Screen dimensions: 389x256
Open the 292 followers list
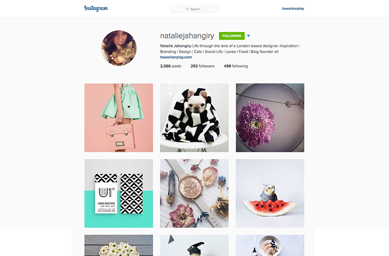pyautogui.click(x=203, y=66)
